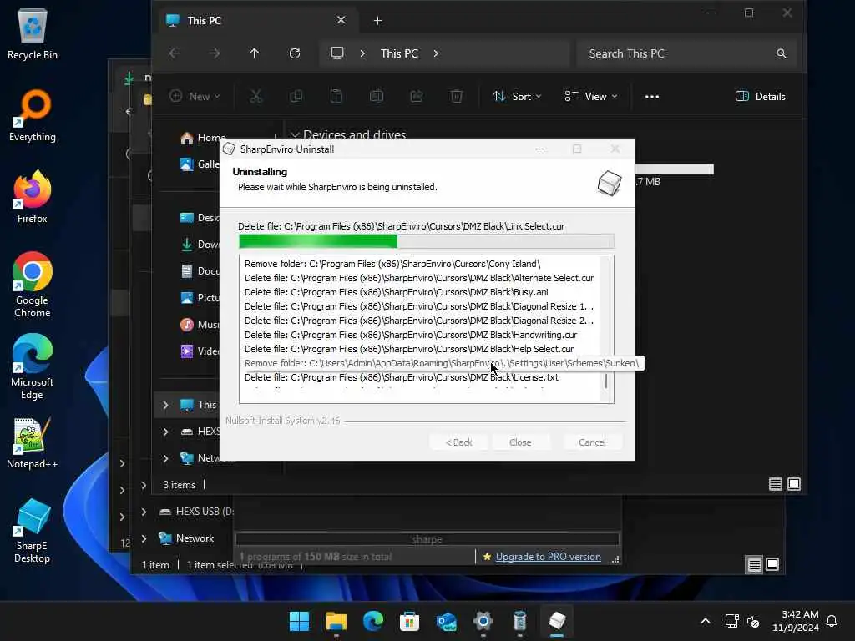Switch to details list view in This PC status bar
The width and height of the screenshot is (855, 641).
tap(776, 484)
